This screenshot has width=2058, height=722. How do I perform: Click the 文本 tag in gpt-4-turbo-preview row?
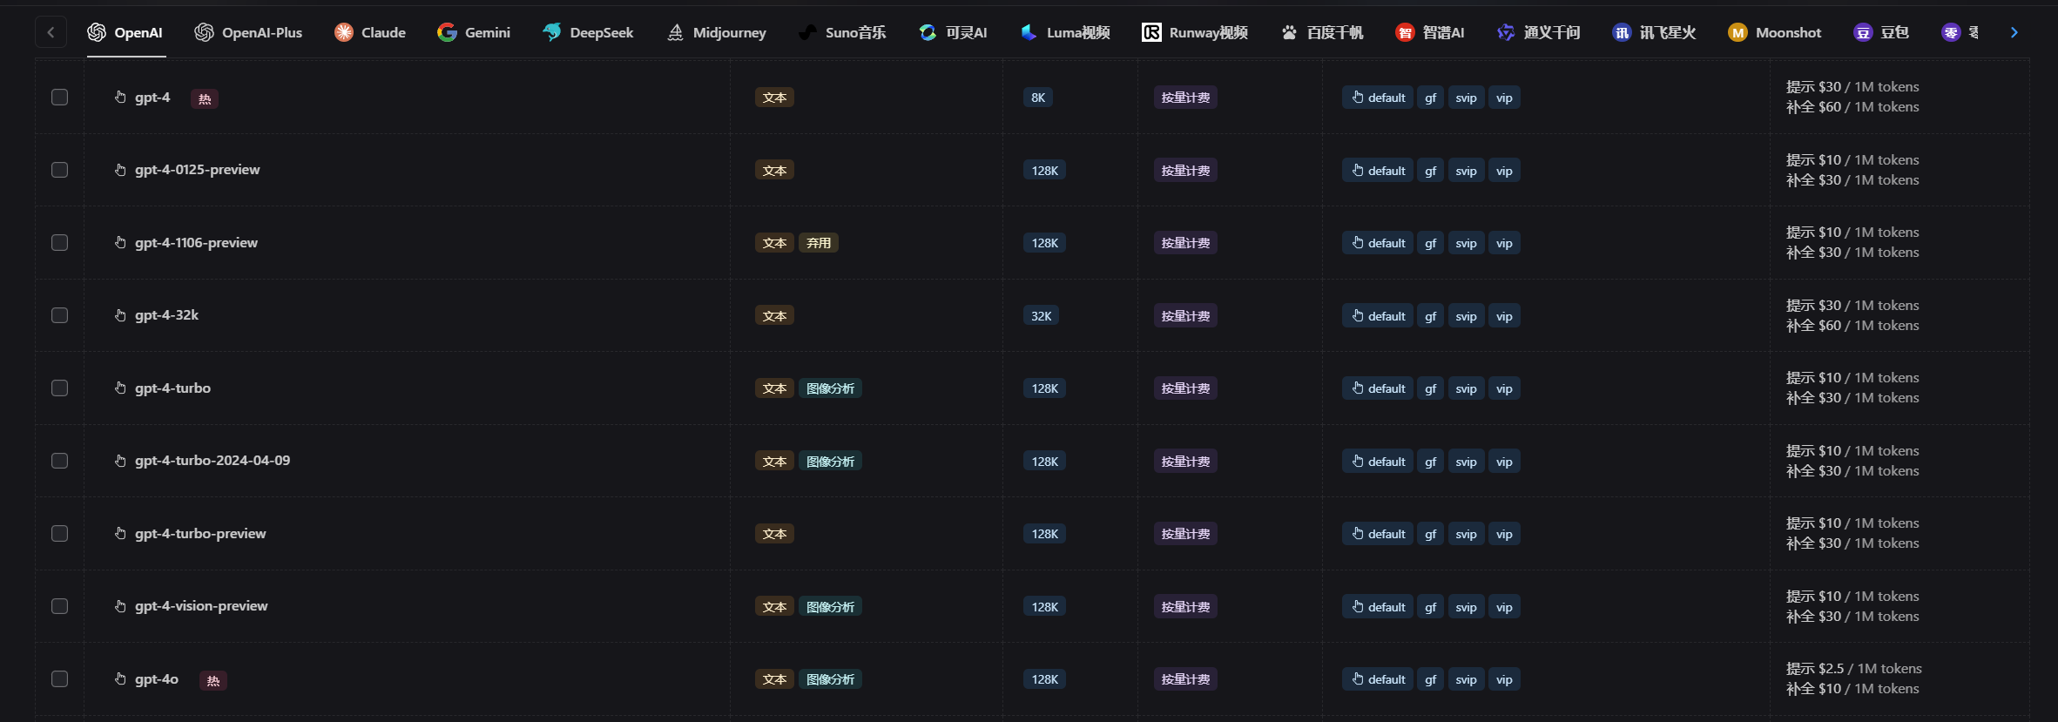coord(774,534)
